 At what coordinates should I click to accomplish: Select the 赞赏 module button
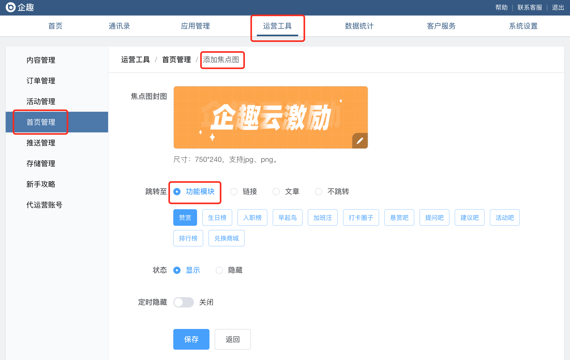pyautogui.click(x=185, y=218)
